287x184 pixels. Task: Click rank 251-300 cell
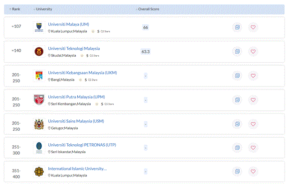(x=16, y=150)
